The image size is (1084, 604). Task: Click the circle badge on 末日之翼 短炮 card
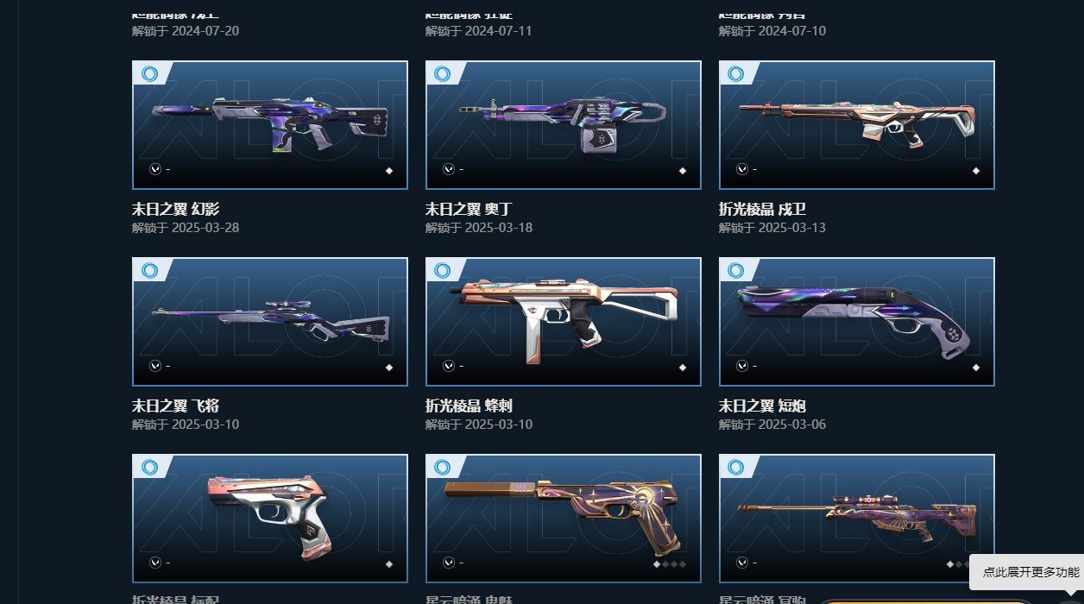point(736,271)
